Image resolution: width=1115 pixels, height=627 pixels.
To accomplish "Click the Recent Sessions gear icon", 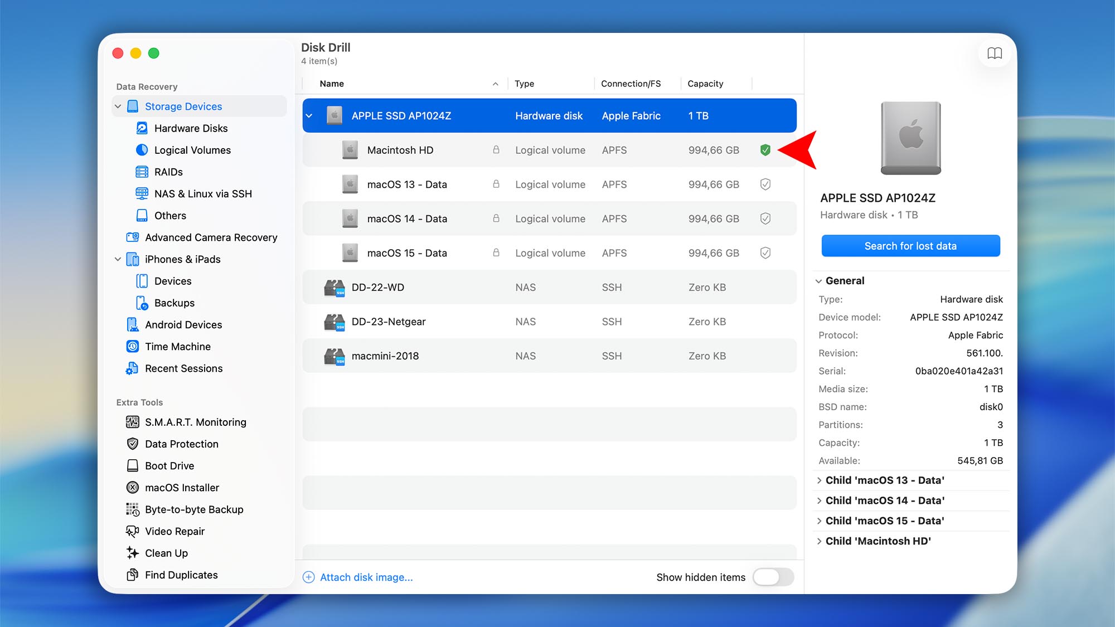I will click(132, 368).
